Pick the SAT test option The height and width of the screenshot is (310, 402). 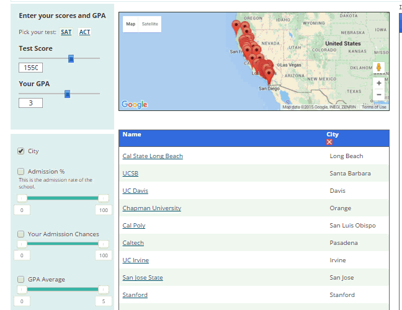(66, 32)
